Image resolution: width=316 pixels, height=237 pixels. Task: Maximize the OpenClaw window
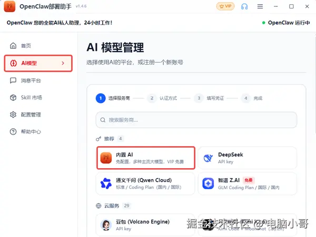[x=291, y=6]
